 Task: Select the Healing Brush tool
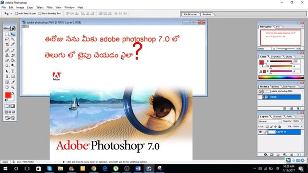(x=7, y=50)
